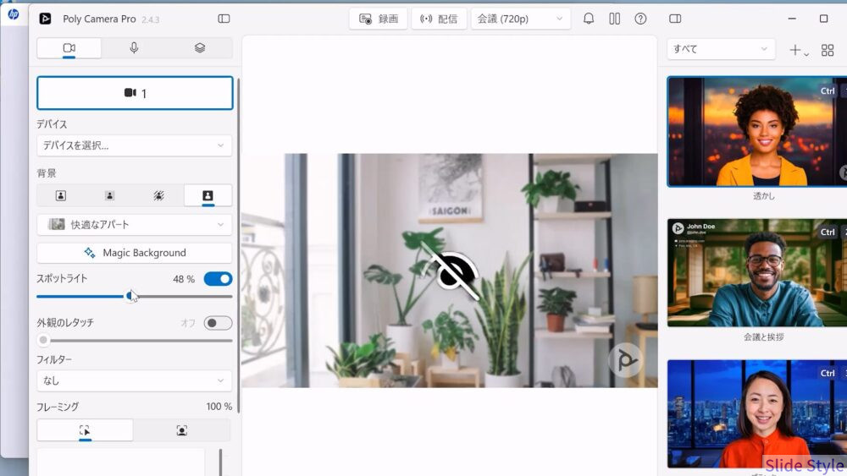Click the Poly Camera Pro app logo

pyautogui.click(x=46, y=19)
